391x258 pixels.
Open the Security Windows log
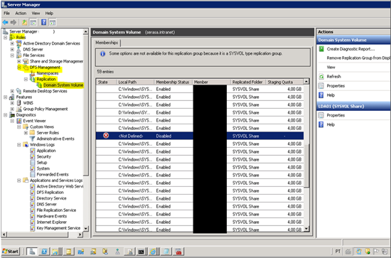(44, 156)
